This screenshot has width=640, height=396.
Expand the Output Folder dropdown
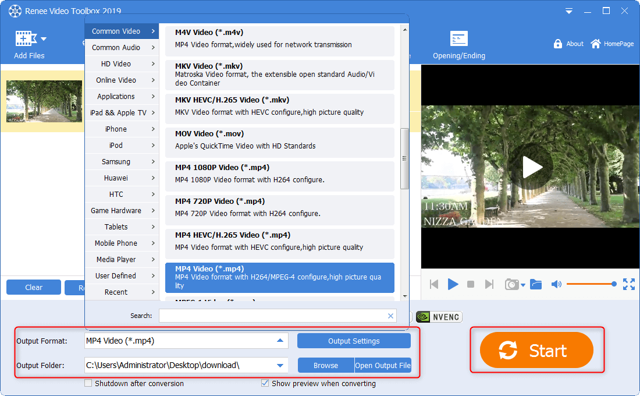coord(280,365)
